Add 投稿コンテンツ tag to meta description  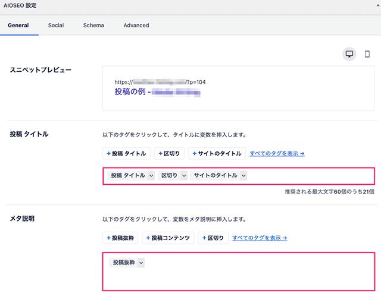click(x=168, y=238)
